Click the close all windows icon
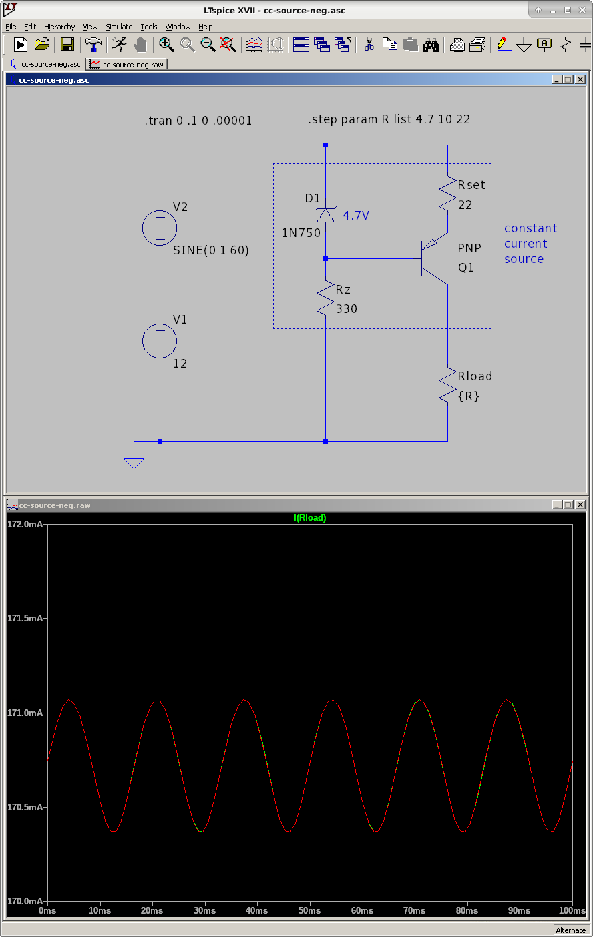Image resolution: width=593 pixels, height=937 pixels. [x=343, y=45]
